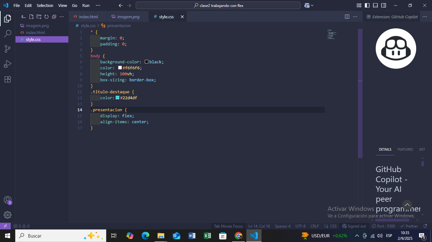Image resolution: width=432 pixels, height=242 pixels.
Task: Open Explorer views and more actions menu
Action: pos(62,17)
